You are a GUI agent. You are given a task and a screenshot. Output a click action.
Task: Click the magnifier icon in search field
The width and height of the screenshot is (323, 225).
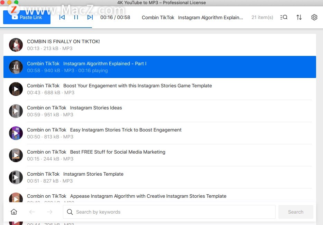pos(70,212)
